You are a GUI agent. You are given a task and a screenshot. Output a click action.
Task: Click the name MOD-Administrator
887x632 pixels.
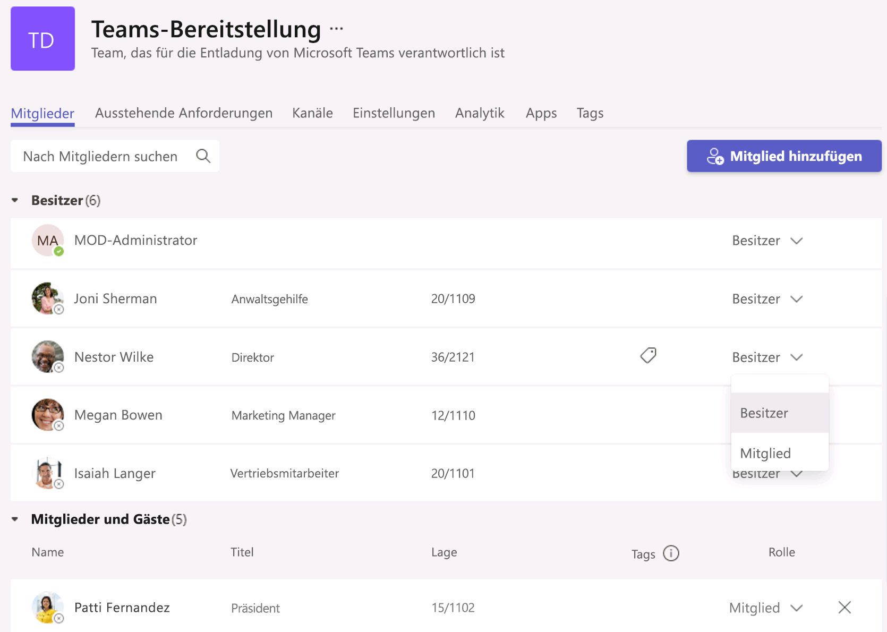(x=135, y=240)
